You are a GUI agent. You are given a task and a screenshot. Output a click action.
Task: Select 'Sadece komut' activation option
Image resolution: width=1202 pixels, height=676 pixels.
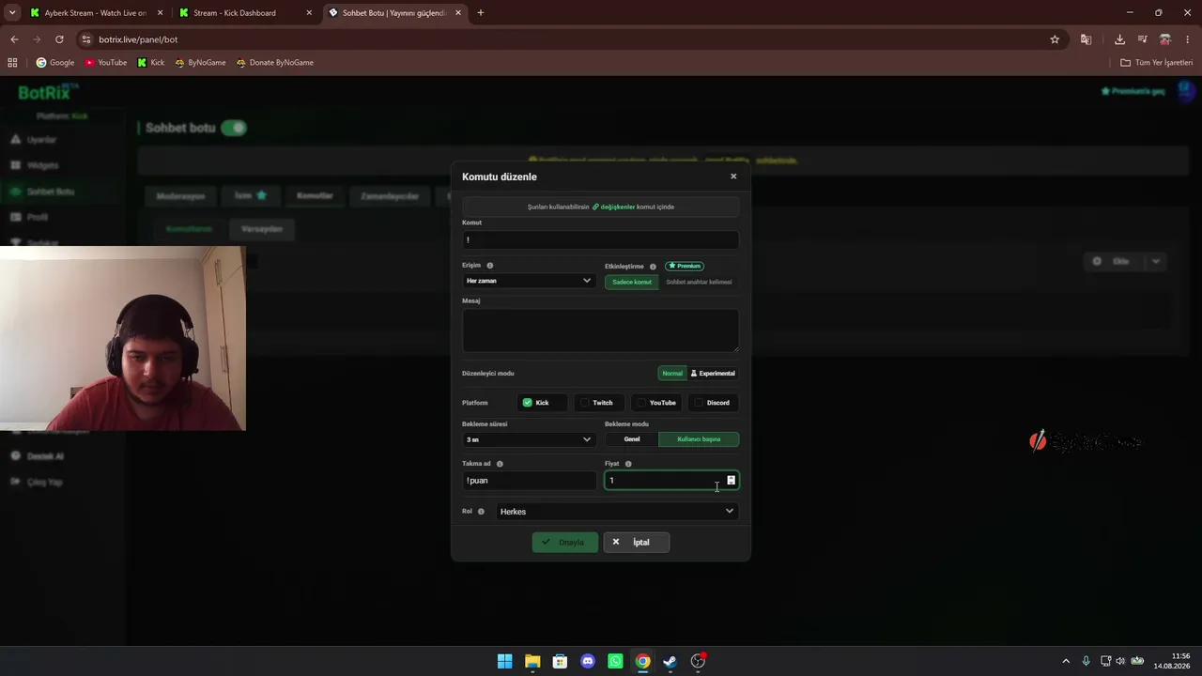coord(632,282)
